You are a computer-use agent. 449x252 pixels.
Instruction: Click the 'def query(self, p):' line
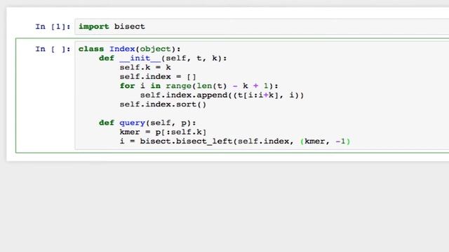click(147, 123)
